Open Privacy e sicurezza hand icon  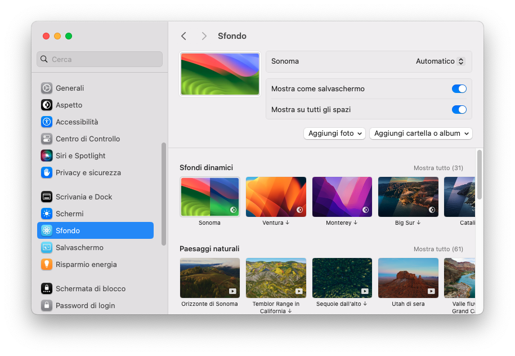pos(47,172)
